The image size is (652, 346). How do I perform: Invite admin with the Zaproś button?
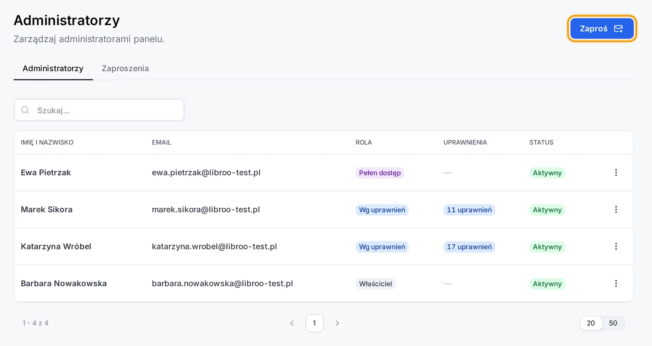tap(602, 29)
